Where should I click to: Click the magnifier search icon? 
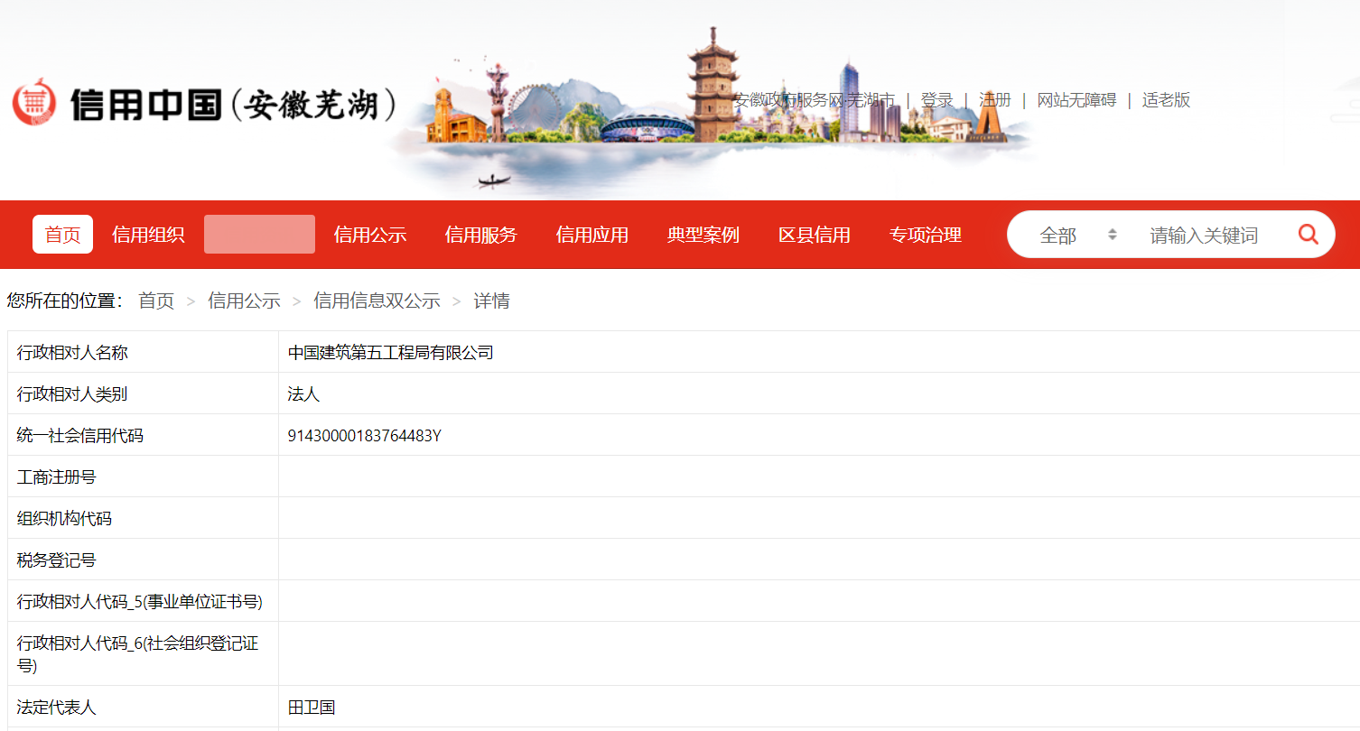[1308, 235]
